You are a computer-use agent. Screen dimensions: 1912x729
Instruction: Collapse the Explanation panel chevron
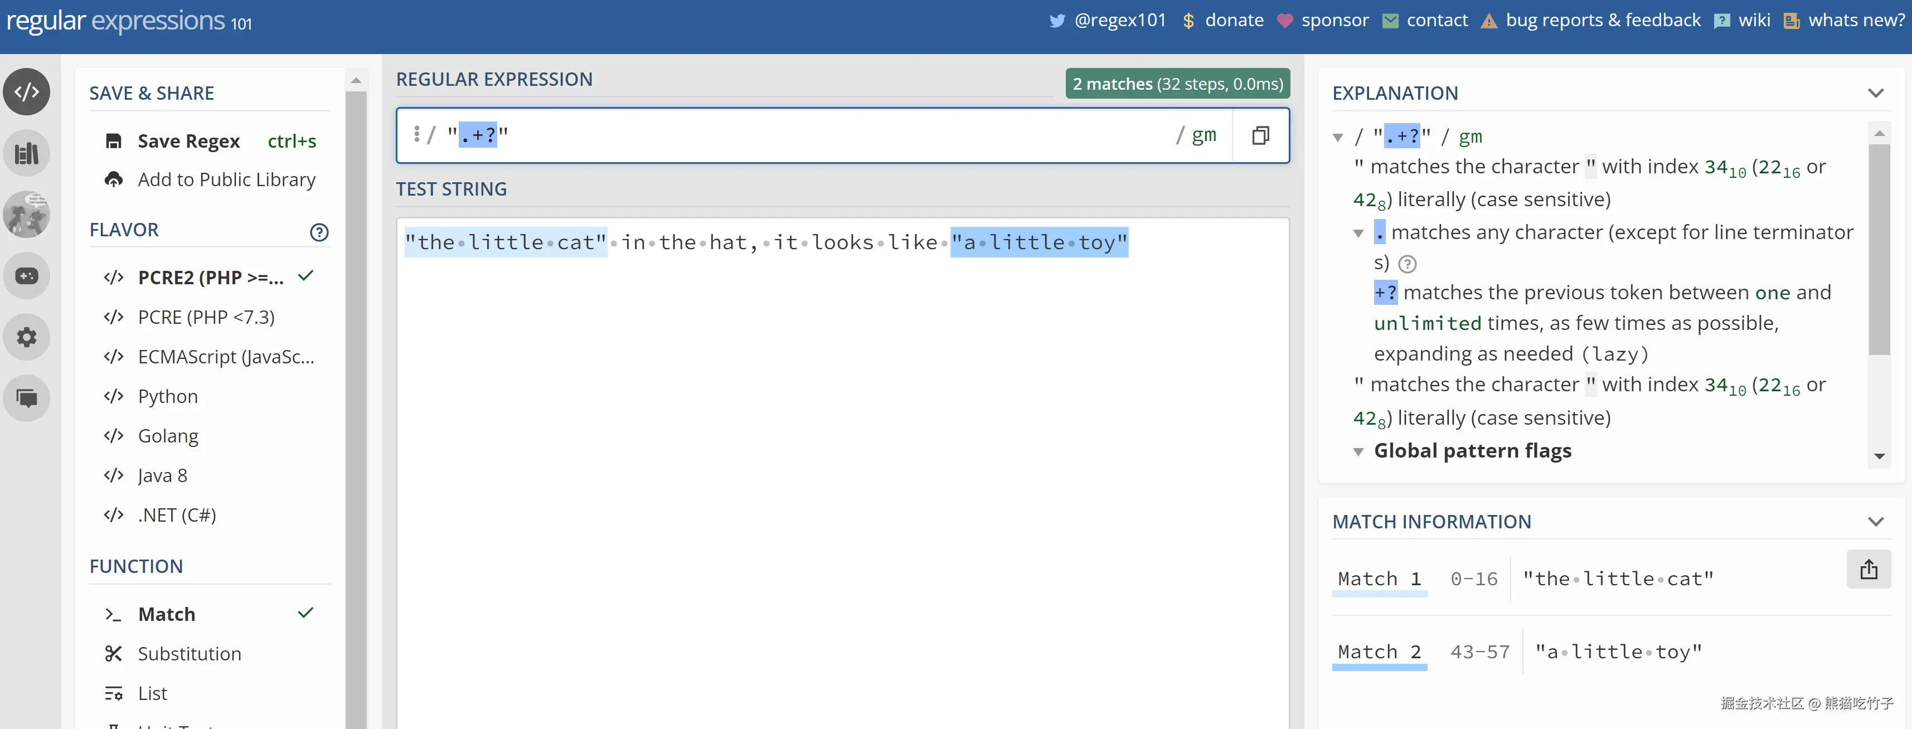(1875, 94)
